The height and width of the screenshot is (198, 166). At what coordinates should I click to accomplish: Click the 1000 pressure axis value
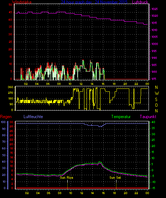click(x=155, y=44)
